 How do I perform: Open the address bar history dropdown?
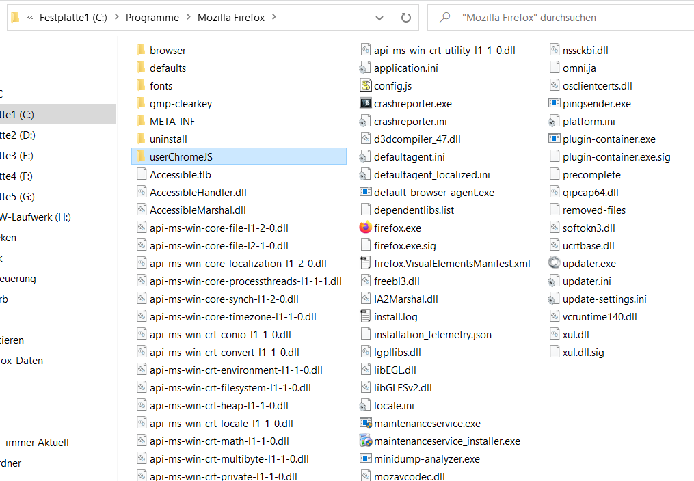(379, 18)
